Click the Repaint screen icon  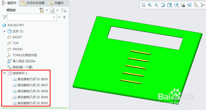163,5
